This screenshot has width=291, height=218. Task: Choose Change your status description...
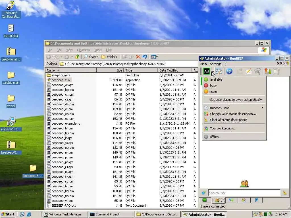(x=234, y=114)
